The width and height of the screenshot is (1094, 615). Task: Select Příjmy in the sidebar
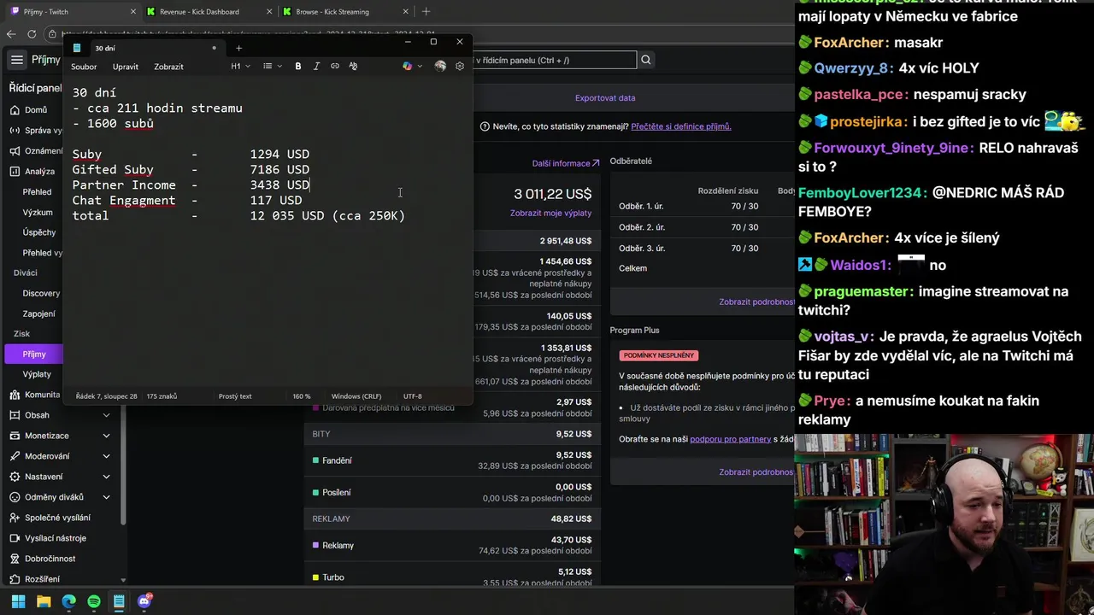34,354
